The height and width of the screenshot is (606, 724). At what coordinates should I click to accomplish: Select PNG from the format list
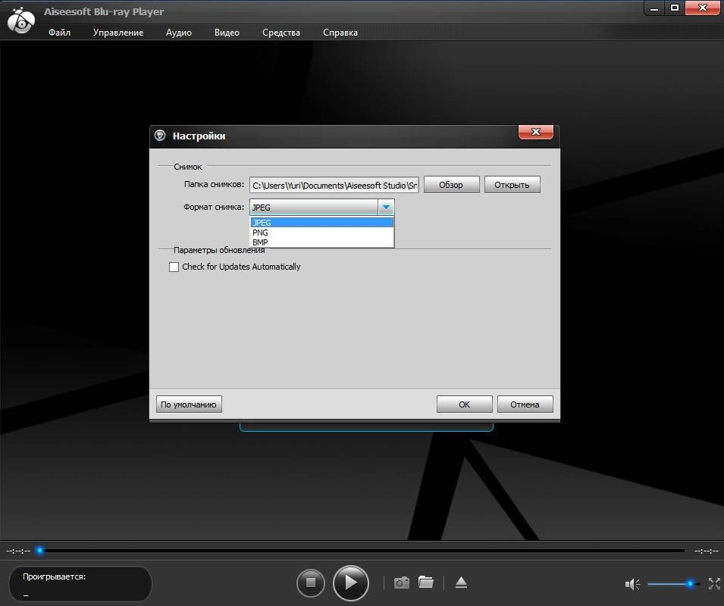pyautogui.click(x=322, y=233)
